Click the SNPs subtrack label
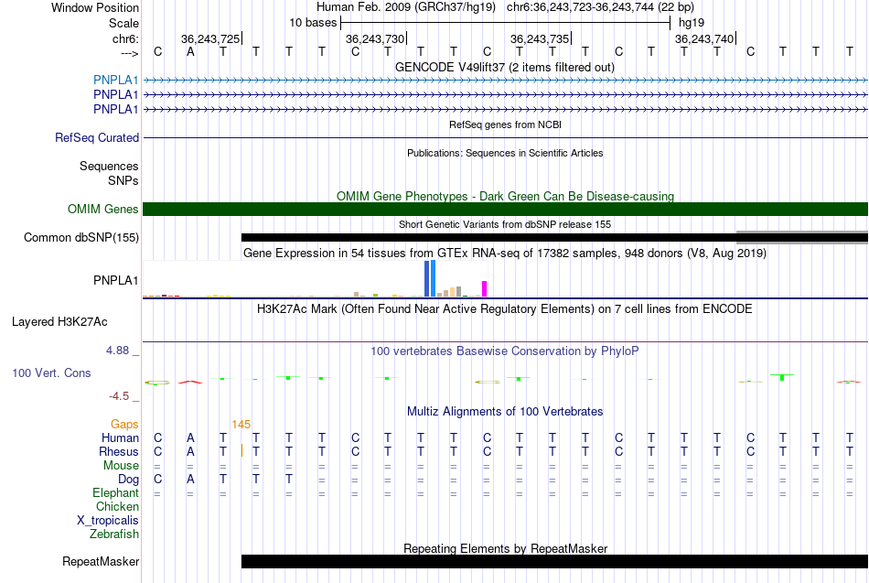The width and height of the screenshot is (869, 583). click(123, 181)
